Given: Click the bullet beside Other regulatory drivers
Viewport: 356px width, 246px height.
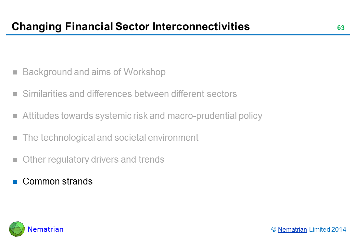Looking at the screenshot, I should (15, 160).
